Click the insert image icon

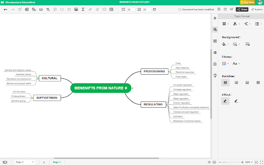pos(76,9)
